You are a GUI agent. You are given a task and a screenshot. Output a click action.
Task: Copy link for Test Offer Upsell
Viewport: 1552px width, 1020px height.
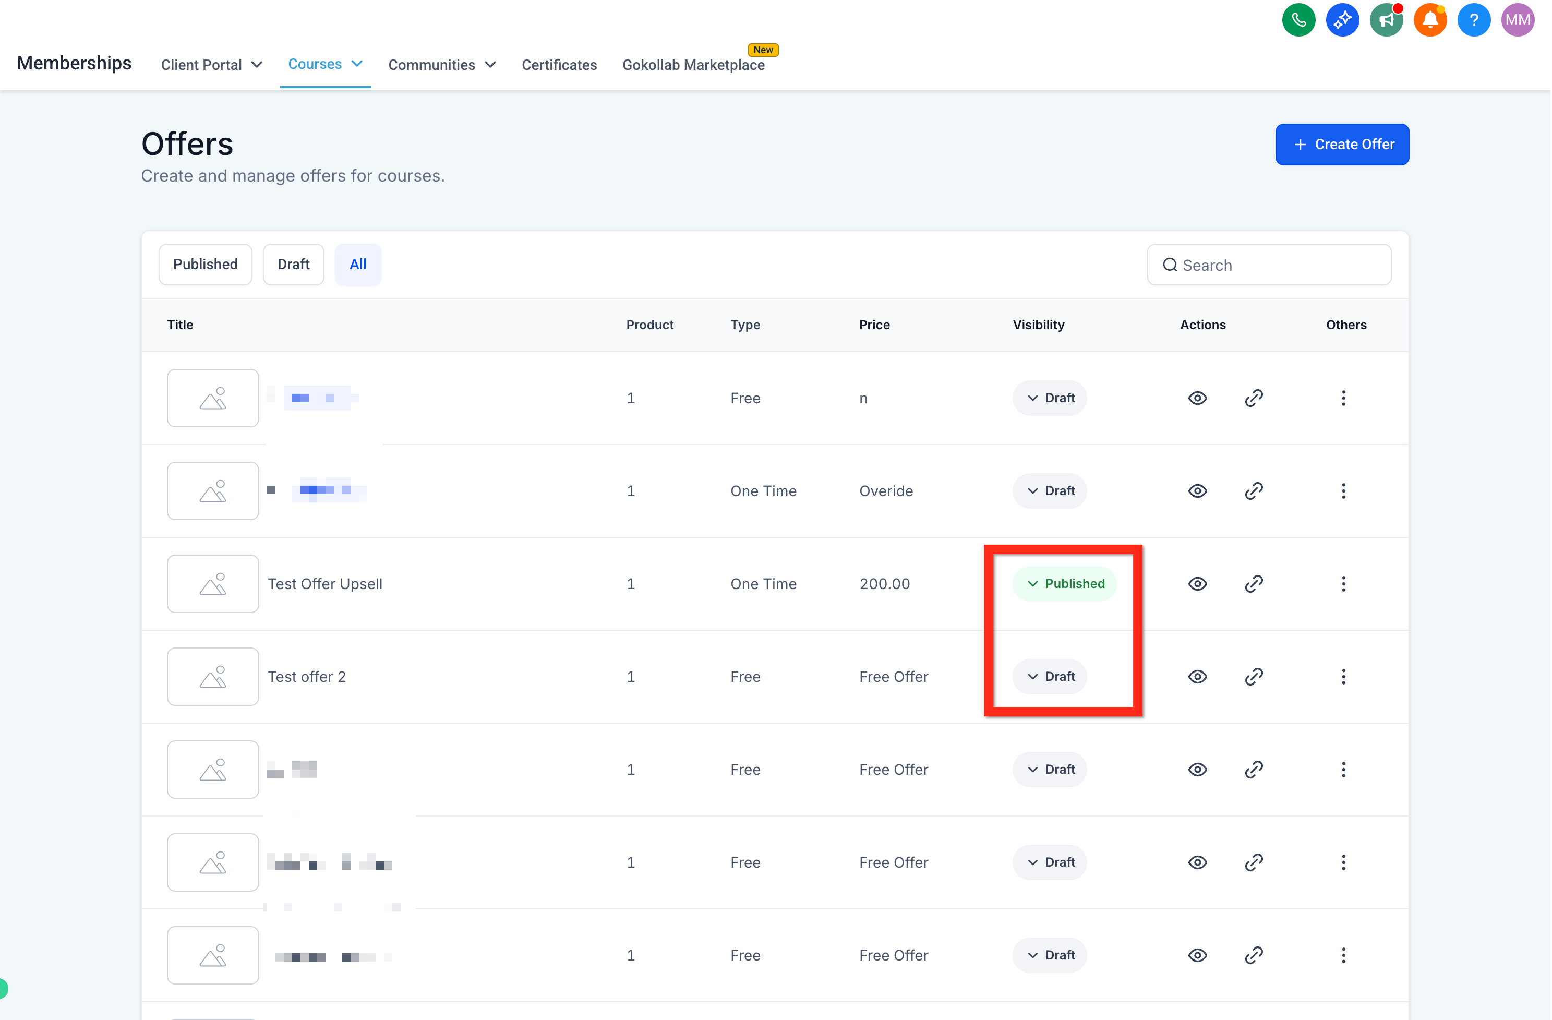click(x=1253, y=584)
